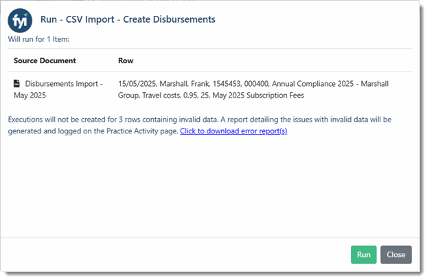Click the Row column header

coord(126,60)
